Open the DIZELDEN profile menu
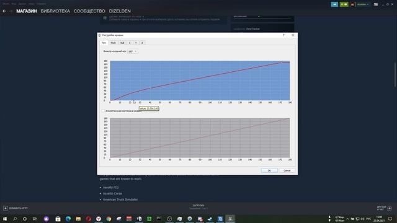The width and height of the screenshot is (397, 223). point(120,11)
